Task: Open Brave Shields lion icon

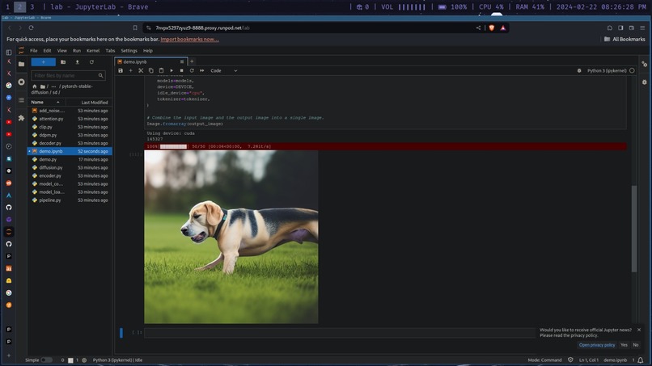Action: tap(492, 27)
